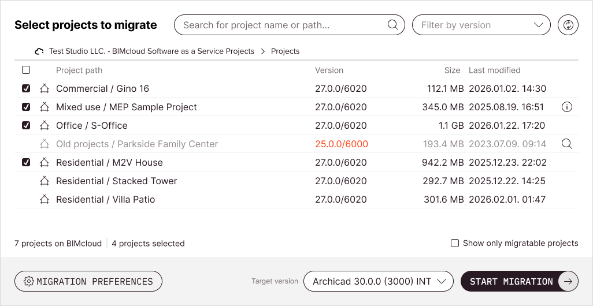This screenshot has width=593, height=306.
Task: Sort by the Project path column header
Action: click(79, 70)
